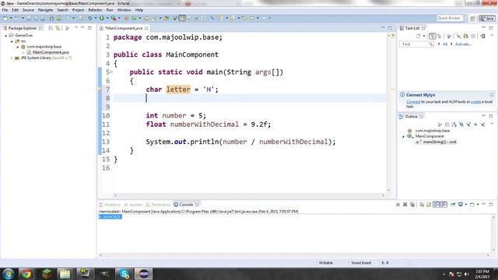Collapse the main method fold at line 5
Screen dimensions: 498x280
111,72
